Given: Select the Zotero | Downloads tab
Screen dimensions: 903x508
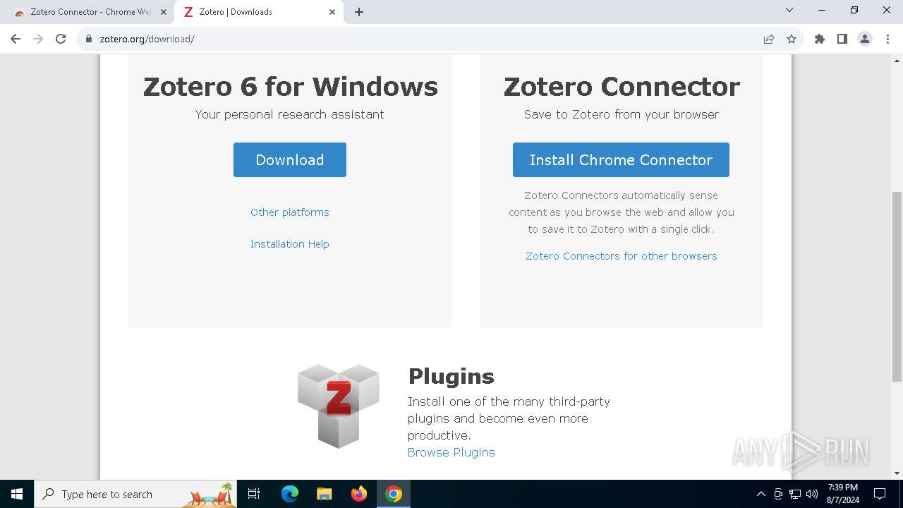Looking at the screenshot, I should click(259, 12).
